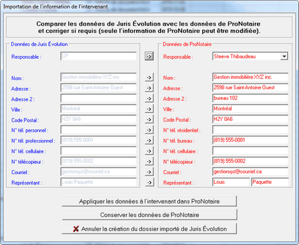Click the empty ProNotaire N° tél. cellulaire field
This screenshot has width=299, height=245.
(x=250, y=151)
